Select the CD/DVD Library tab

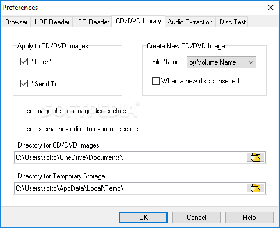point(139,21)
